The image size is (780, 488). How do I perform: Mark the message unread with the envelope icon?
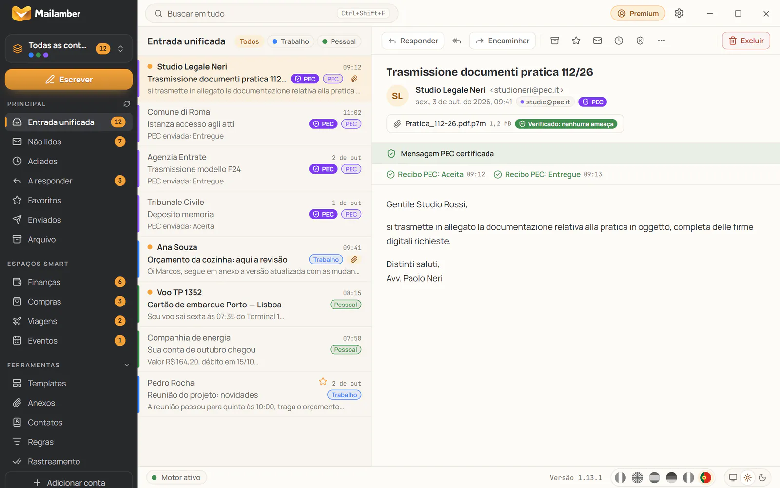[597, 41]
